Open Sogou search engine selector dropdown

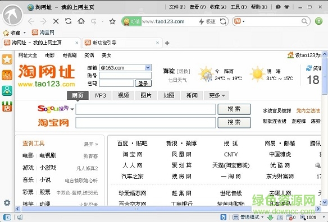(x=72, y=109)
